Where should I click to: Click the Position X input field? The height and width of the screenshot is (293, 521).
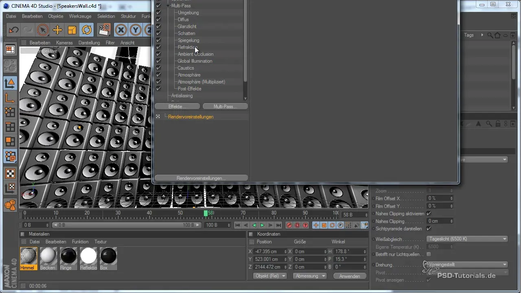[269, 251]
